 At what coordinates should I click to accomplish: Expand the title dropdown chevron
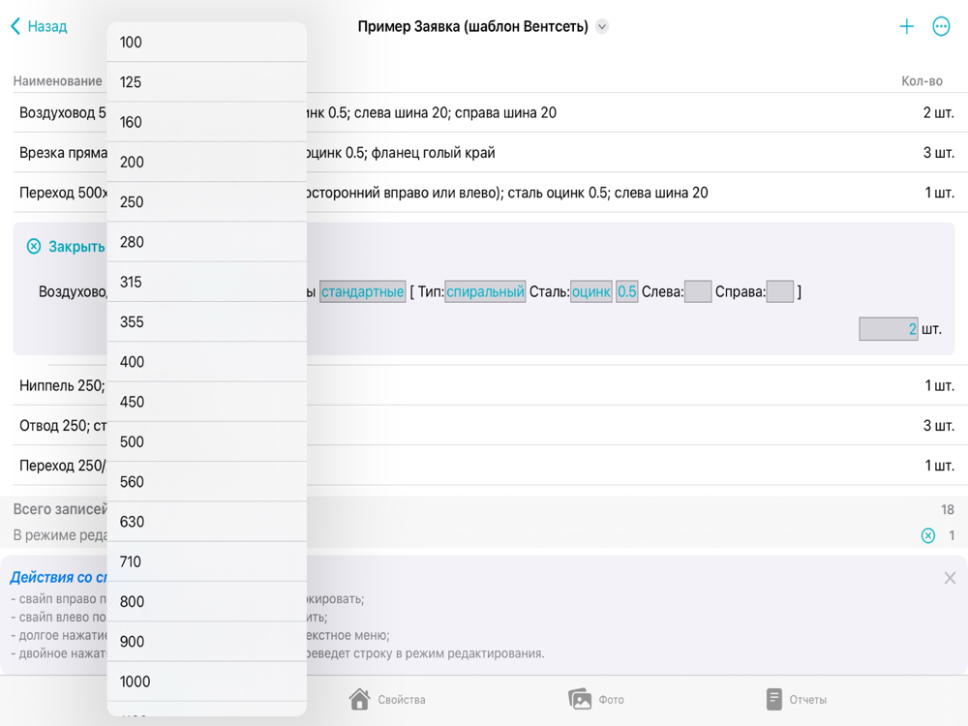coord(602,26)
